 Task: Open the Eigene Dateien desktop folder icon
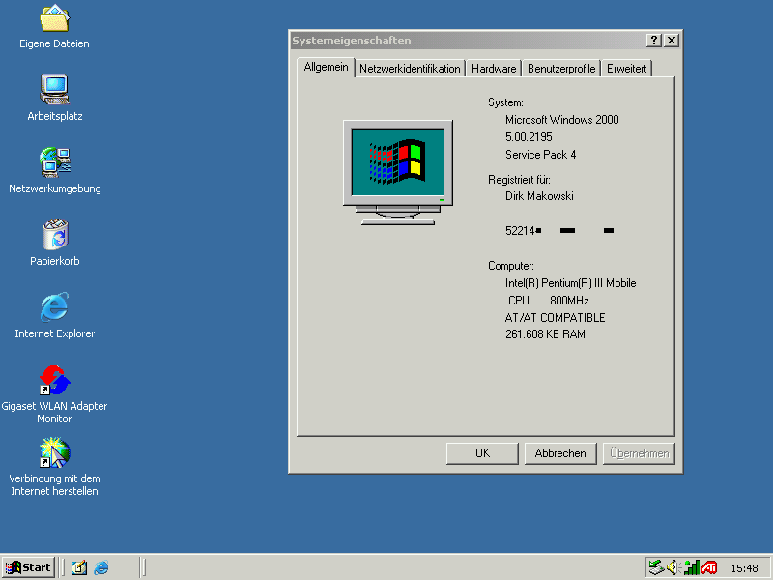pos(54,18)
